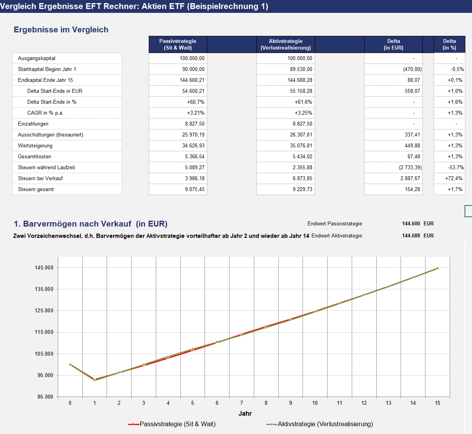472x434 pixels.
Task: Select the Aktivstrategie (Verlustrealisierung) column header
Action: (285, 44)
